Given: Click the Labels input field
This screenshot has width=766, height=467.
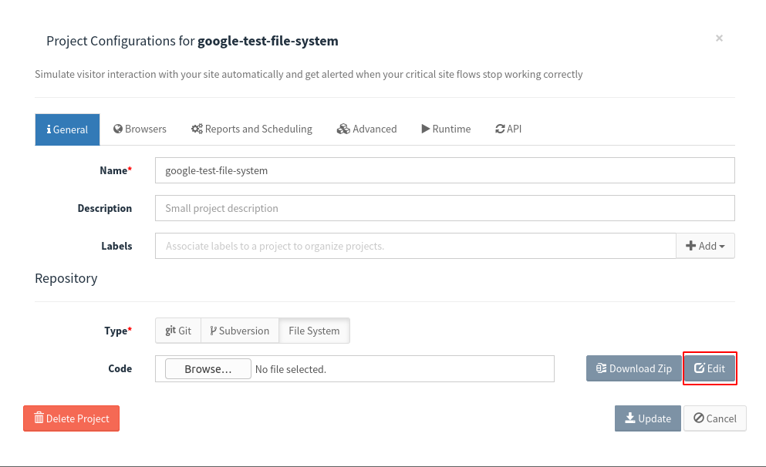Looking at the screenshot, I should (416, 246).
